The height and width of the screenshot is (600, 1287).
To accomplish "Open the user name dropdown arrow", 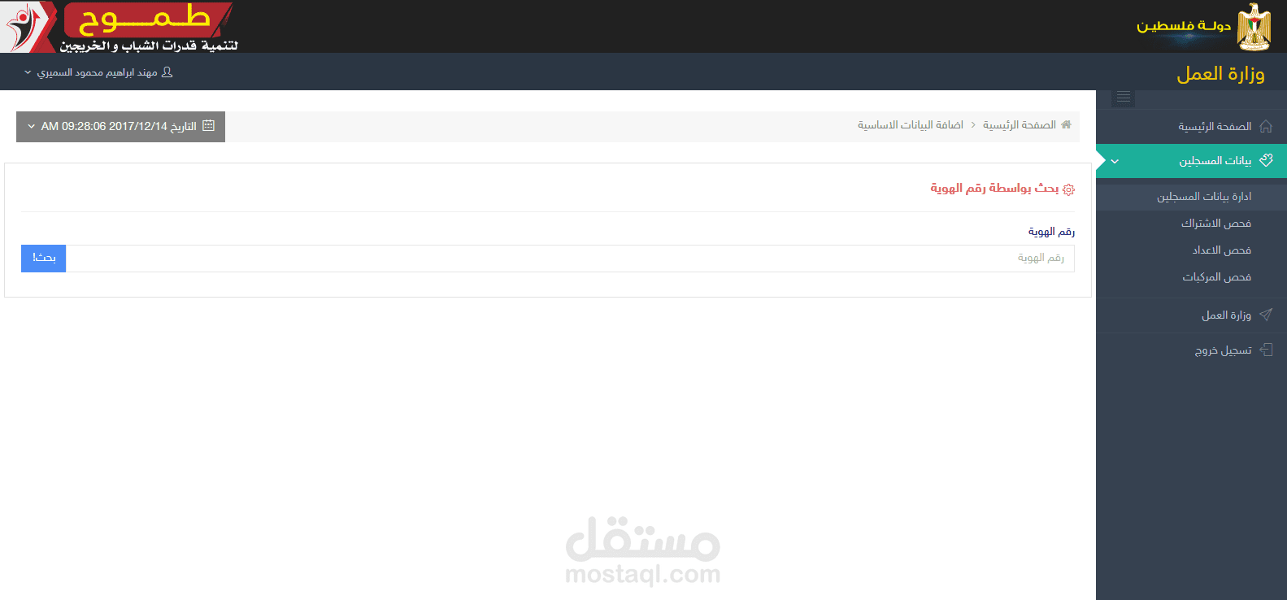I will tap(28, 72).
